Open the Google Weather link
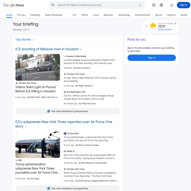The width and height of the screenshot is (191, 191). (x=165, y=30)
